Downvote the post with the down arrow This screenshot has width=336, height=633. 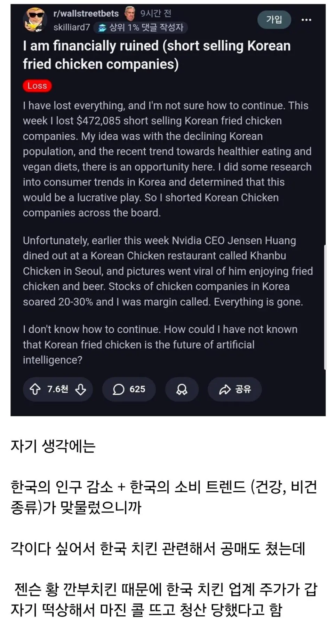(x=81, y=389)
